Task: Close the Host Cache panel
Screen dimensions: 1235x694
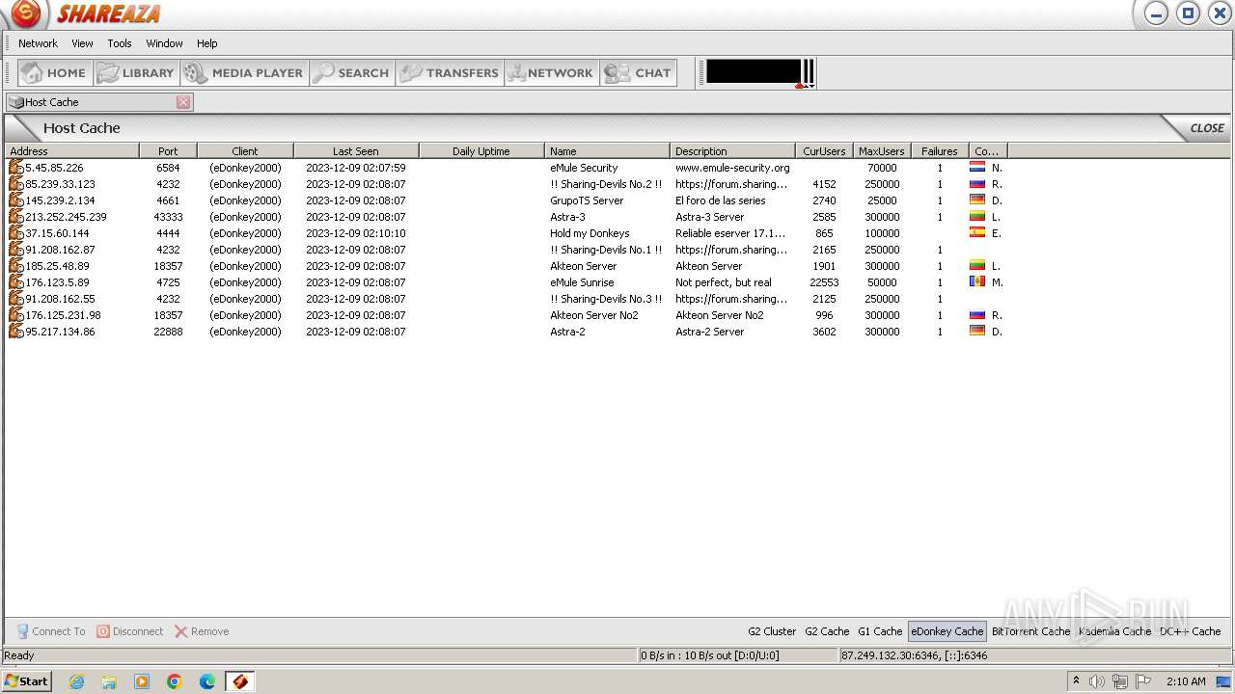Action: point(1206,128)
